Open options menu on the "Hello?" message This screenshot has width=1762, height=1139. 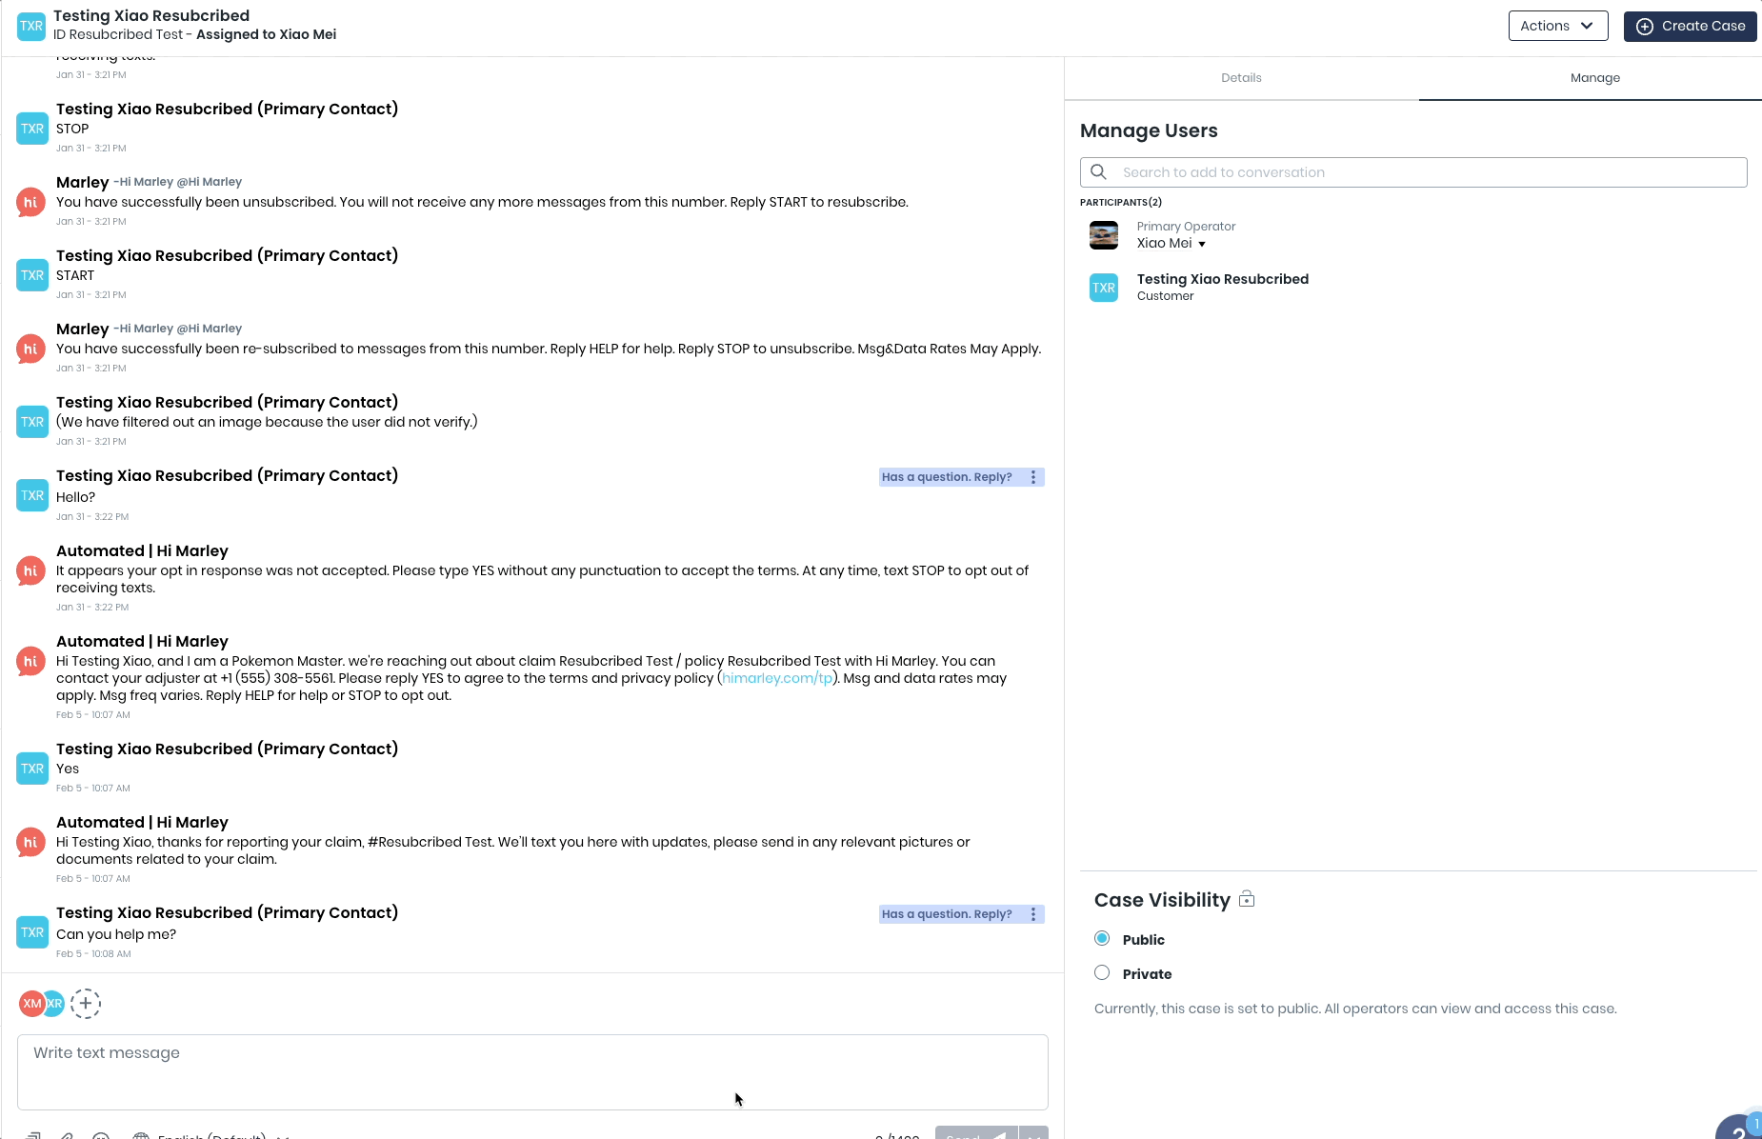click(x=1033, y=477)
